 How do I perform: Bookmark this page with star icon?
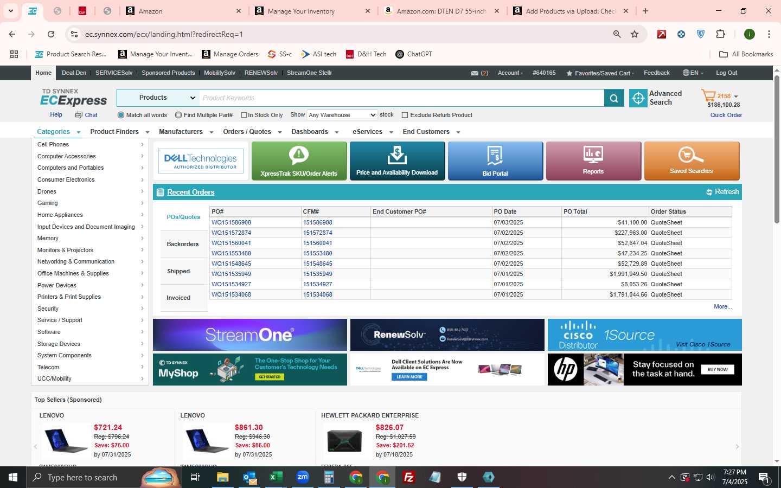(x=635, y=34)
